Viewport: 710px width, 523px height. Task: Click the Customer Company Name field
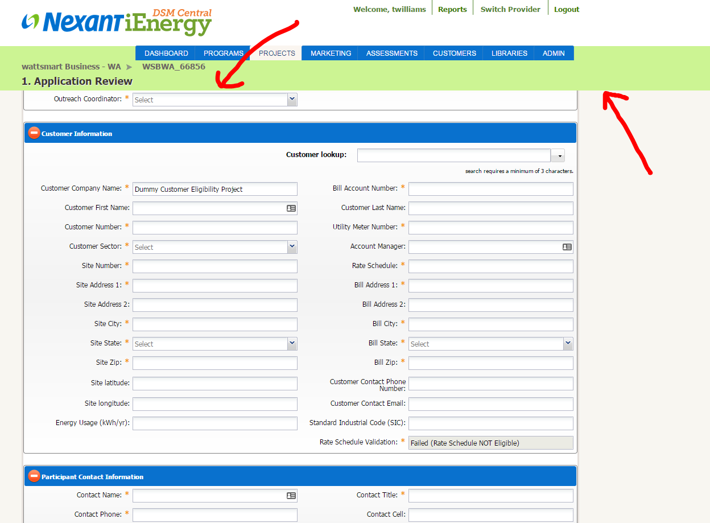click(215, 189)
